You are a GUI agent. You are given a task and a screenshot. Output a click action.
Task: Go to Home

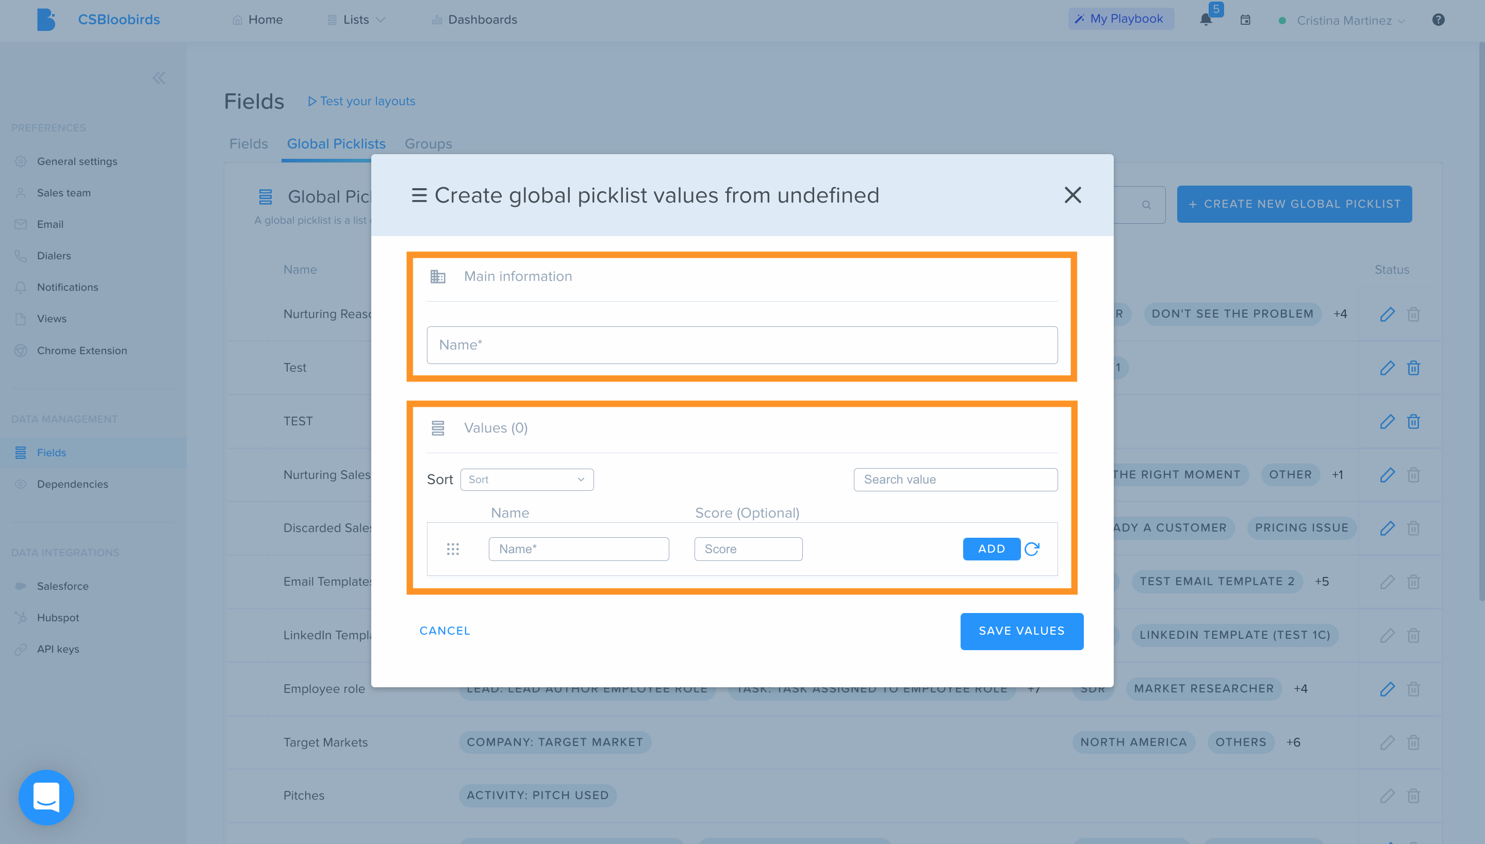point(257,20)
